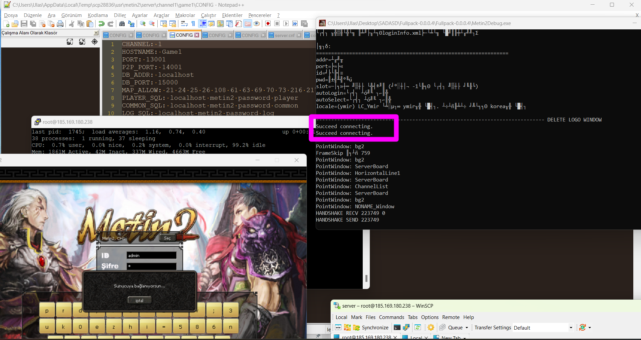Expand the Queue dropdown arrow in WinSCP

coord(467,328)
